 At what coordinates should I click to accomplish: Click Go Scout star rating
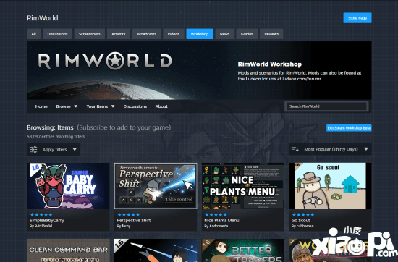point(303,215)
